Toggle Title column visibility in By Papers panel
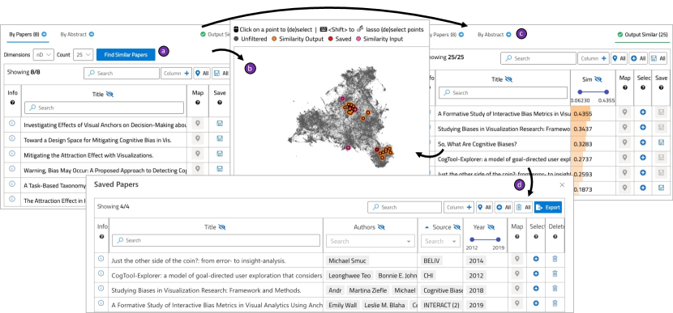 click(109, 94)
